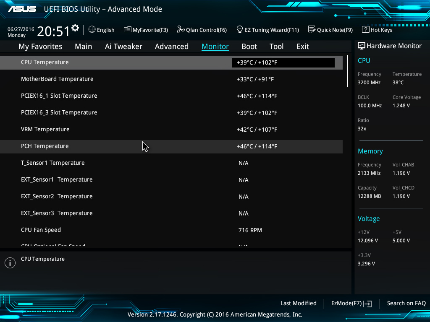Click the Qfan Control fan icon
The height and width of the screenshot is (322, 430).
(x=181, y=30)
